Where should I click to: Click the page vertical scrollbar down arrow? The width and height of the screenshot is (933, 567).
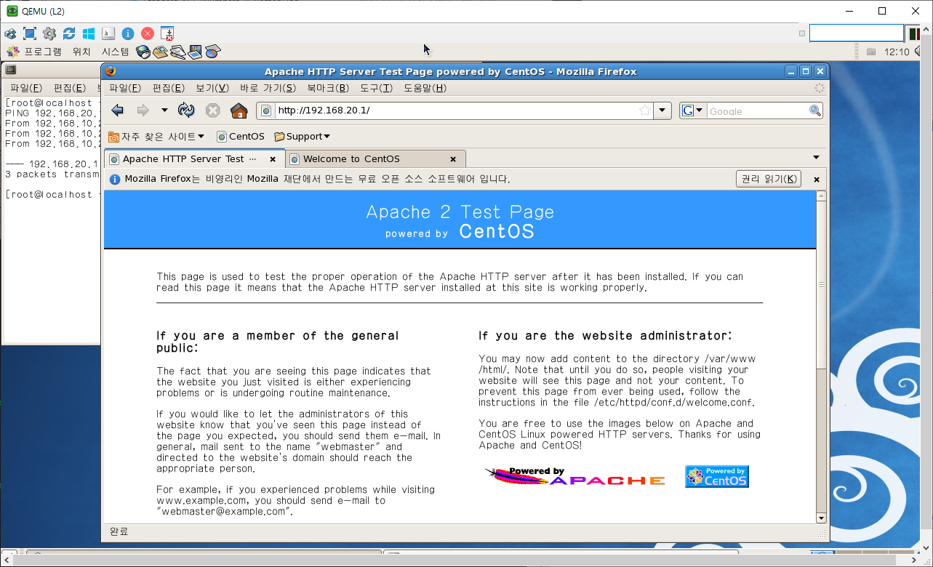[x=821, y=518]
